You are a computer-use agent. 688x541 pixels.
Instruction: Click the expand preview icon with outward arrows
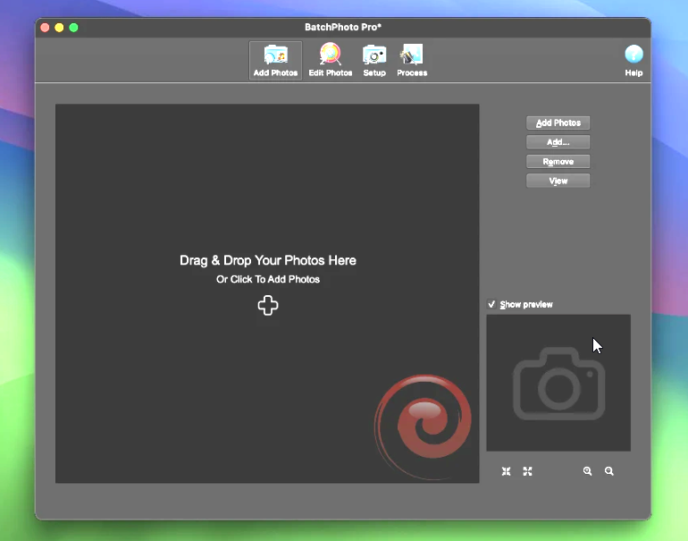coord(527,471)
